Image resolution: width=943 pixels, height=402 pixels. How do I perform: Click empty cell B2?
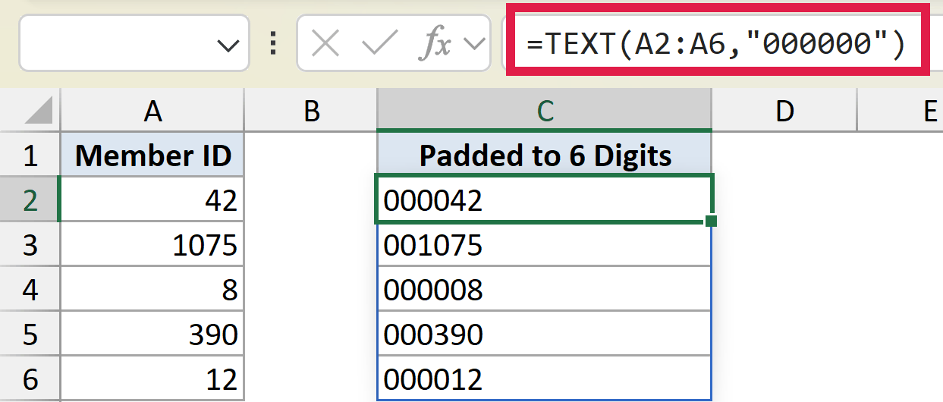coord(311,200)
